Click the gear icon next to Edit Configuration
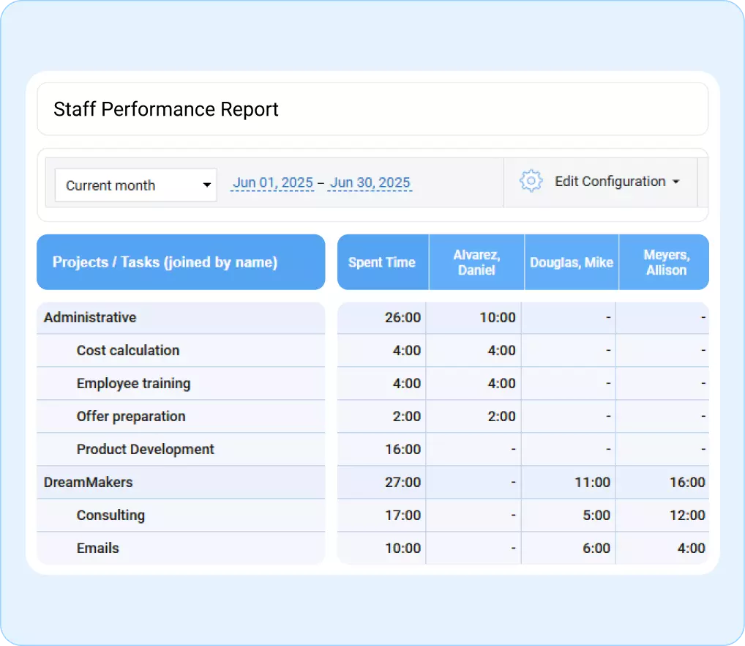The image size is (745, 646). coord(530,181)
